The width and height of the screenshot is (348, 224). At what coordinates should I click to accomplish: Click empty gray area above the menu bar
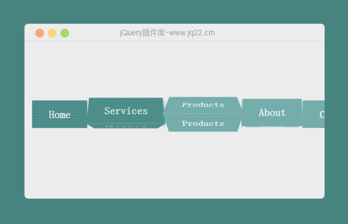click(x=175, y=69)
